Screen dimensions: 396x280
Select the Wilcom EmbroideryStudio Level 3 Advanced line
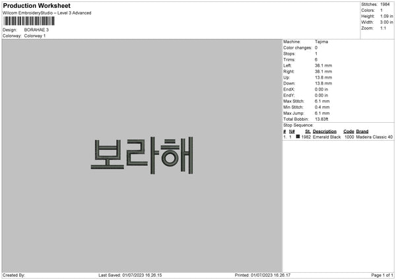point(47,13)
